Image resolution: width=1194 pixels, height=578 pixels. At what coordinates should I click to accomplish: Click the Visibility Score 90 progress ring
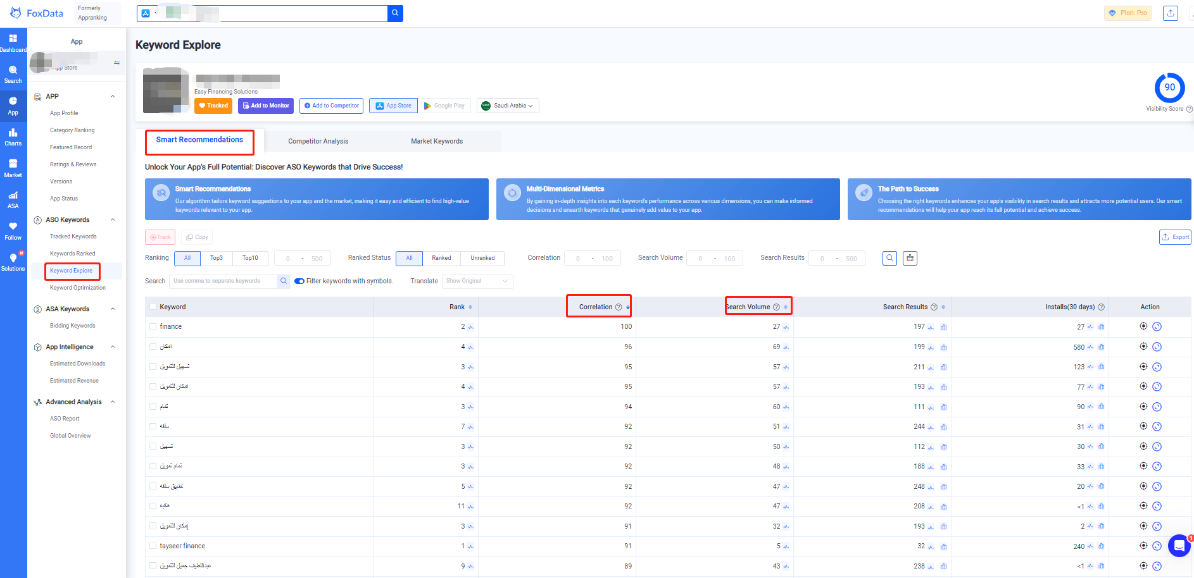tap(1169, 88)
